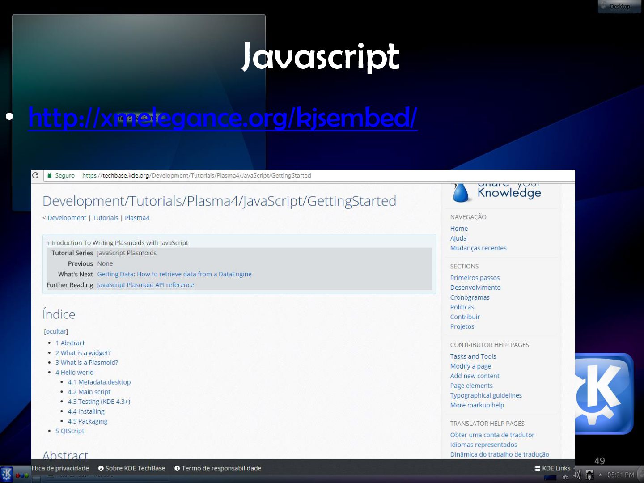Open Dinâmica do trabalho de tradução
The width and height of the screenshot is (644, 483).
pos(500,455)
